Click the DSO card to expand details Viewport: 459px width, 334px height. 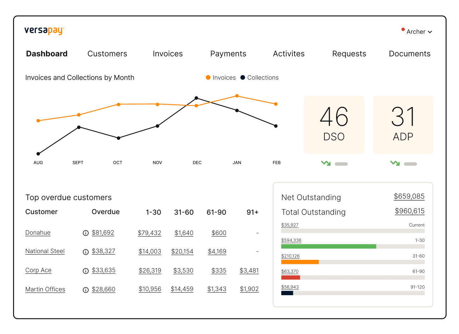[334, 124]
